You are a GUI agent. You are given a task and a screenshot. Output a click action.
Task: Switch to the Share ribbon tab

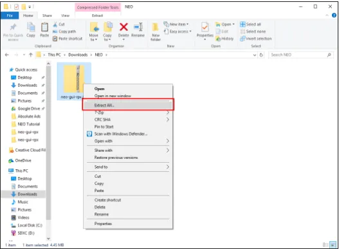tap(47, 15)
